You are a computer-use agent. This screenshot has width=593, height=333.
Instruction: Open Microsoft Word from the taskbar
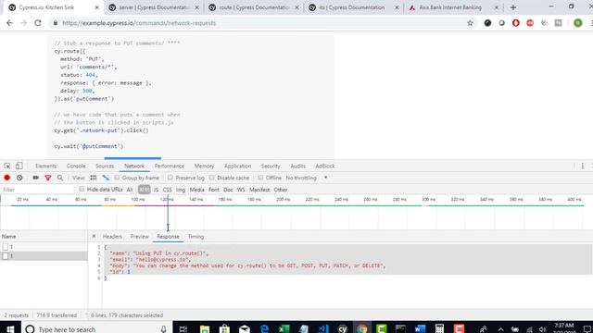click(x=420, y=329)
